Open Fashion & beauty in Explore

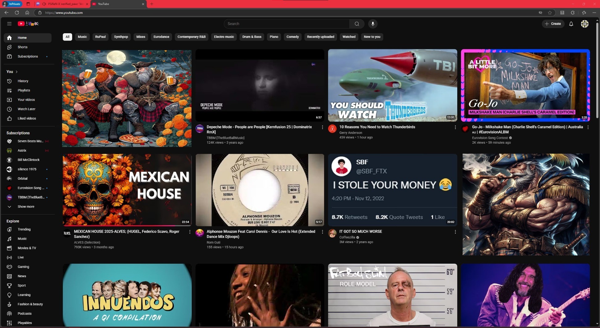[27, 304]
